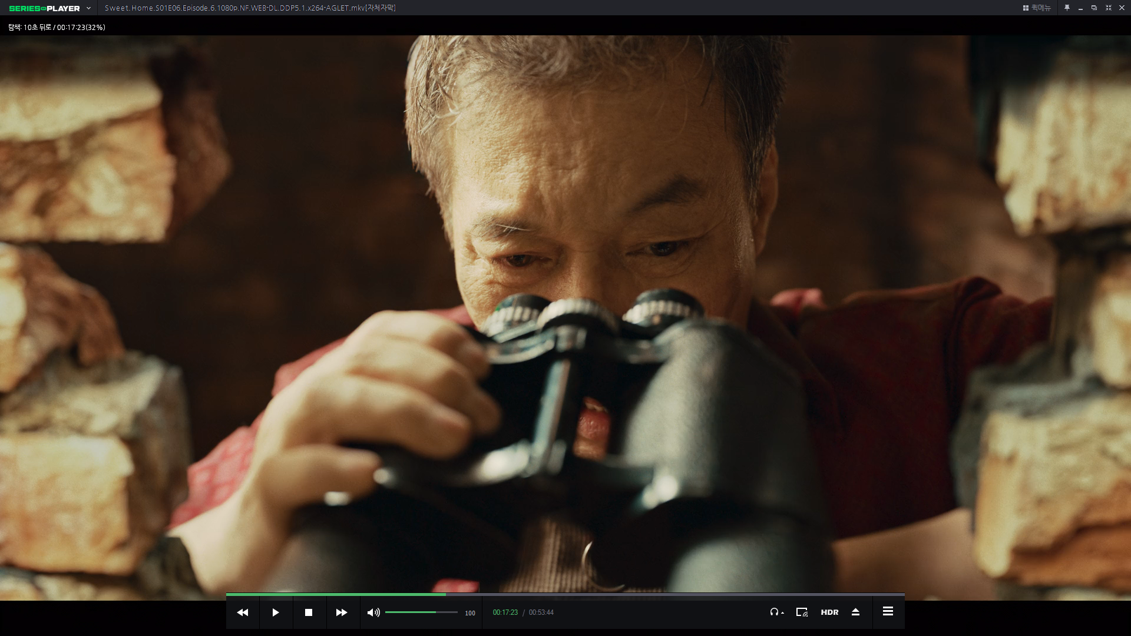Click the eject / open file icon
Viewport: 1131px width, 636px height.
point(855,612)
